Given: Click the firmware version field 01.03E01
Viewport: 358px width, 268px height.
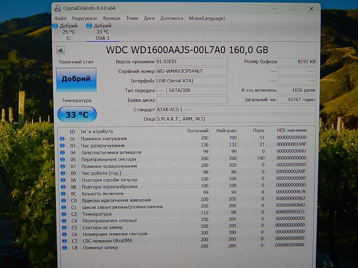Looking at the screenshot, I should (x=192, y=61).
